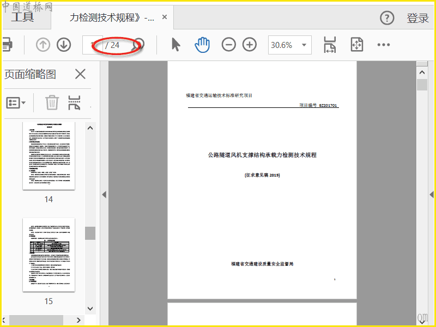Click thumbnail panel scroll down arrow

click(90, 308)
